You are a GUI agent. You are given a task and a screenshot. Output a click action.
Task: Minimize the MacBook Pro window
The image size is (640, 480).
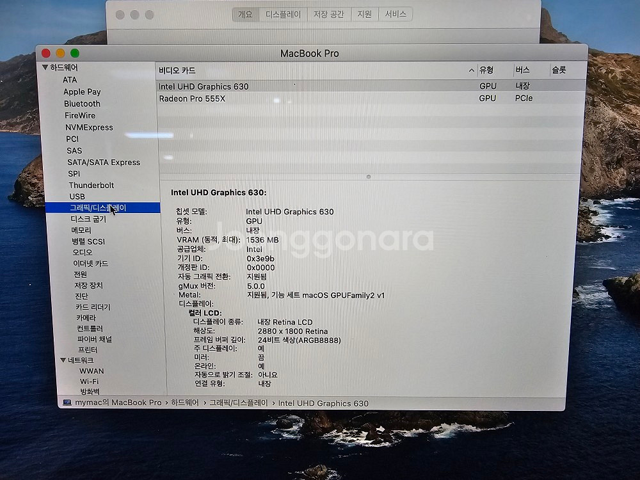(x=60, y=53)
